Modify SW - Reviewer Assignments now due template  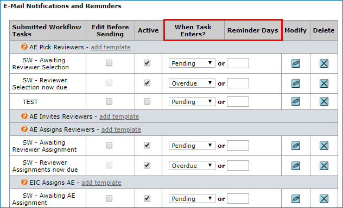click(296, 166)
